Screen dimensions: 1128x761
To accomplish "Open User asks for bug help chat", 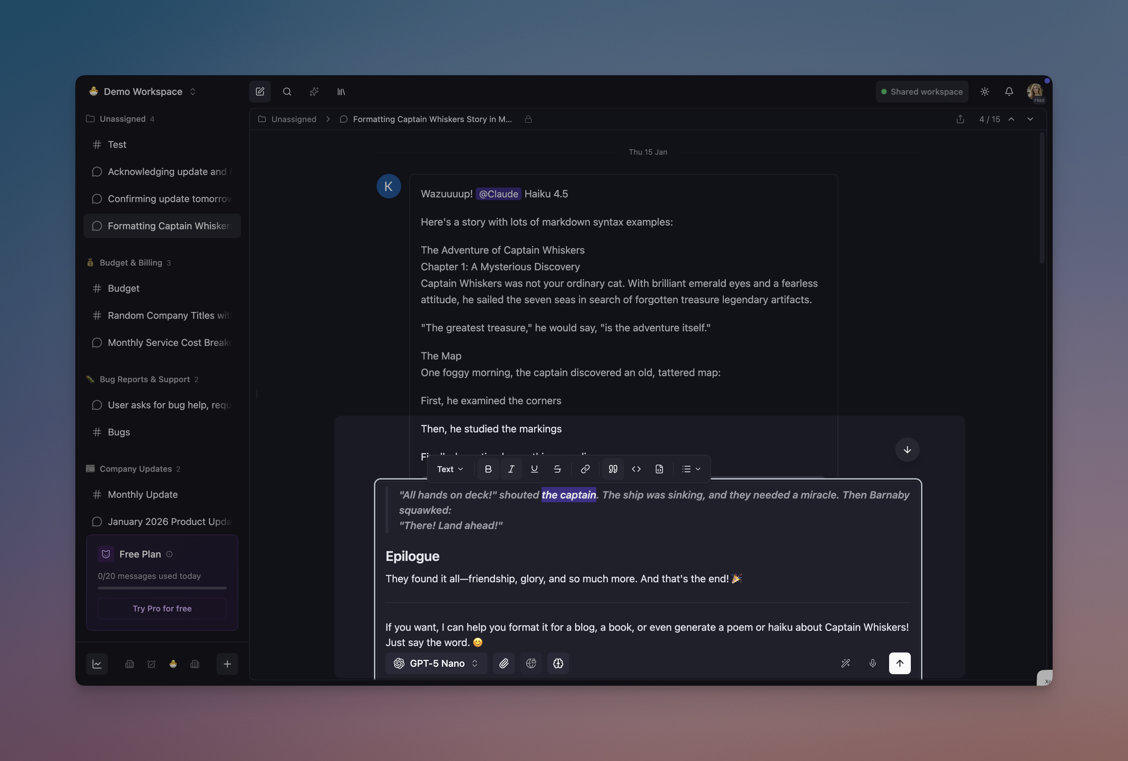I will point(162,405).
